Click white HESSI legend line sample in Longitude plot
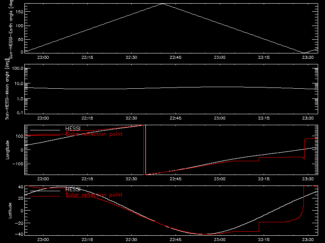Screen dimensions: 325x243 (45, 130)
